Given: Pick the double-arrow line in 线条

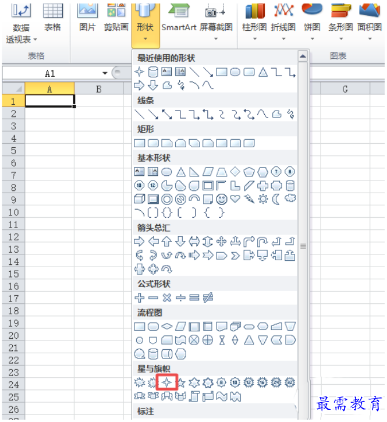Looking at the screenshot, I should pyautogui.click(x=167, y=115).
